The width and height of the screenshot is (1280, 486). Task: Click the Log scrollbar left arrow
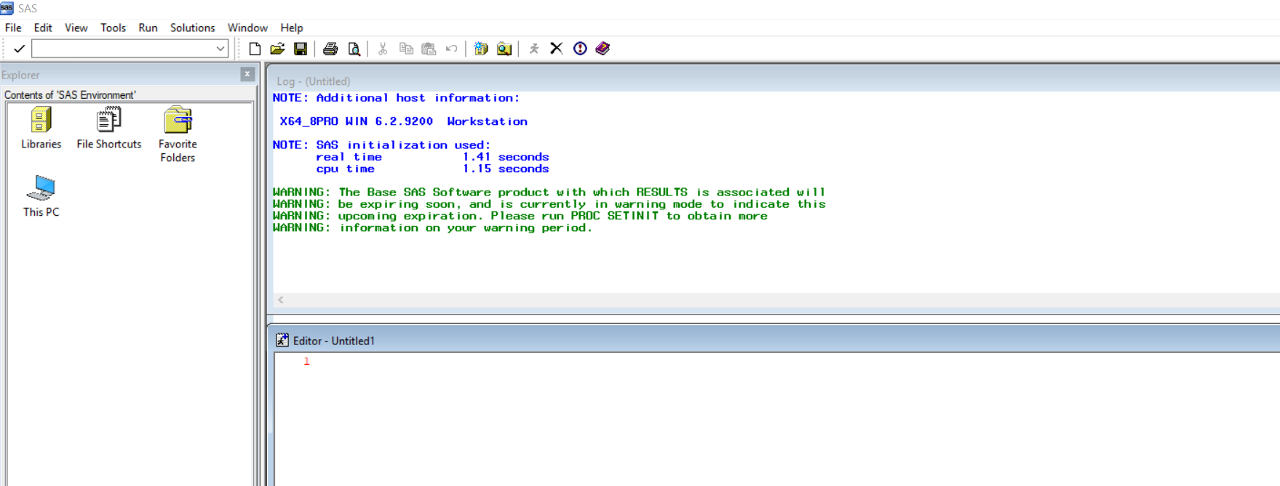pyautogui.click(x=281, y=299)
